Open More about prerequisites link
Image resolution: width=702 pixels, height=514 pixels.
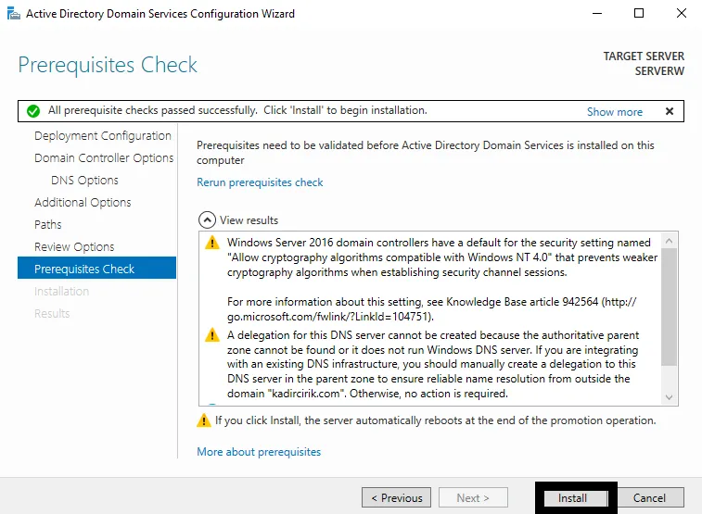[x=259, y=452]
